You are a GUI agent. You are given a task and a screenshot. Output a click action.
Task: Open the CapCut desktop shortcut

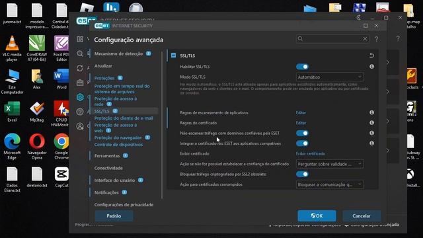click(61, 177)
